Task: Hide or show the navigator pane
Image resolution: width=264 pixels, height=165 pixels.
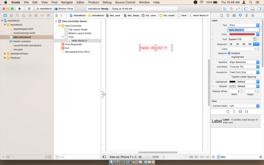Action: 246,9
